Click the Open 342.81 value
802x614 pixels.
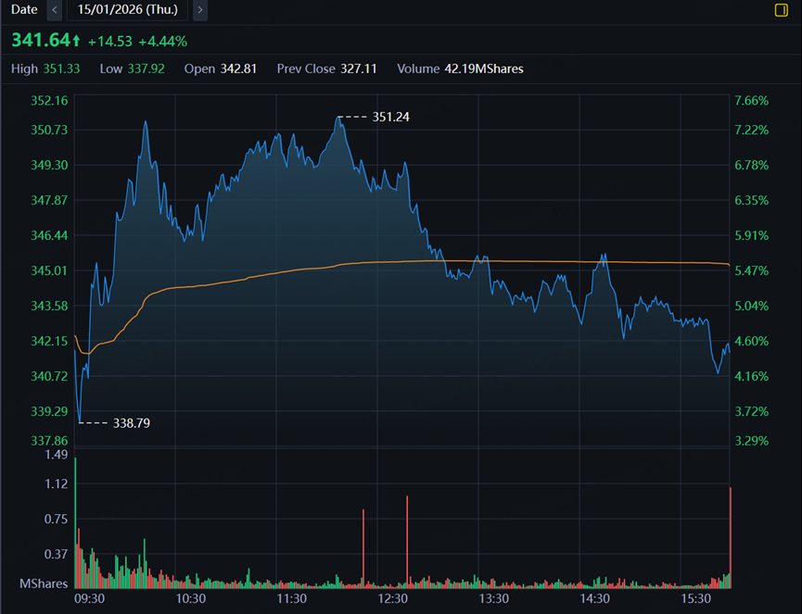(x=237, y=69)
